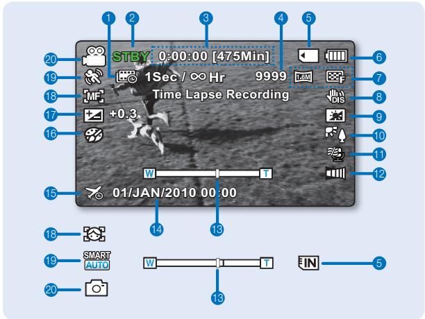Click the 9999 photo count number

(x=271, y=76)
